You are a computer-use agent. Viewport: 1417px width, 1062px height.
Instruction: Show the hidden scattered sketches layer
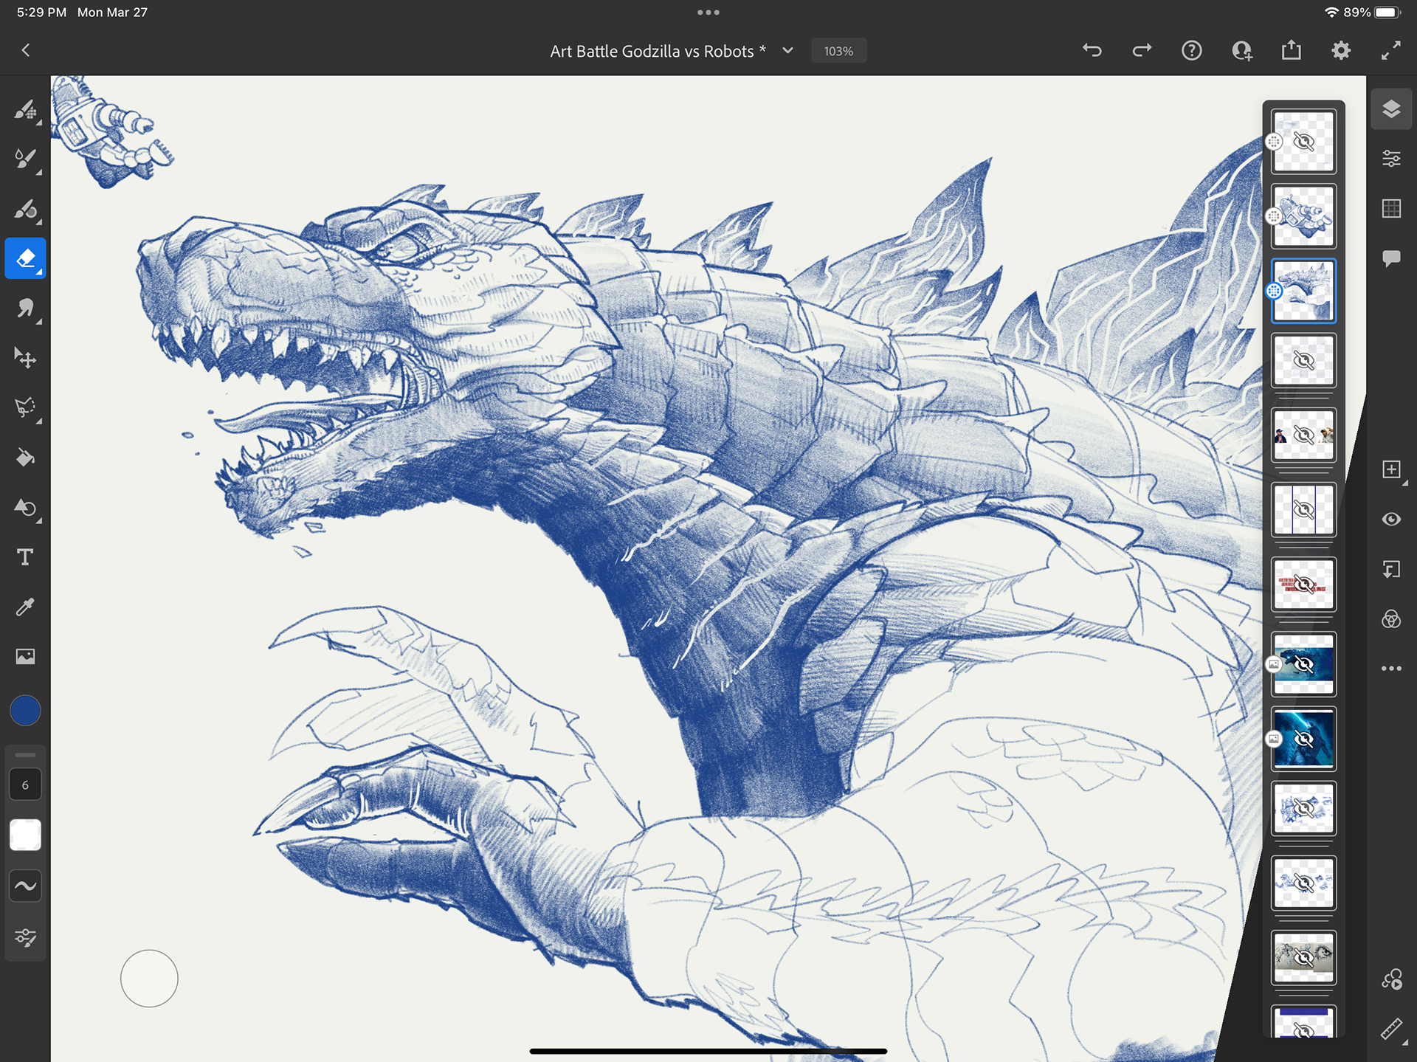tap(1303, 883)
